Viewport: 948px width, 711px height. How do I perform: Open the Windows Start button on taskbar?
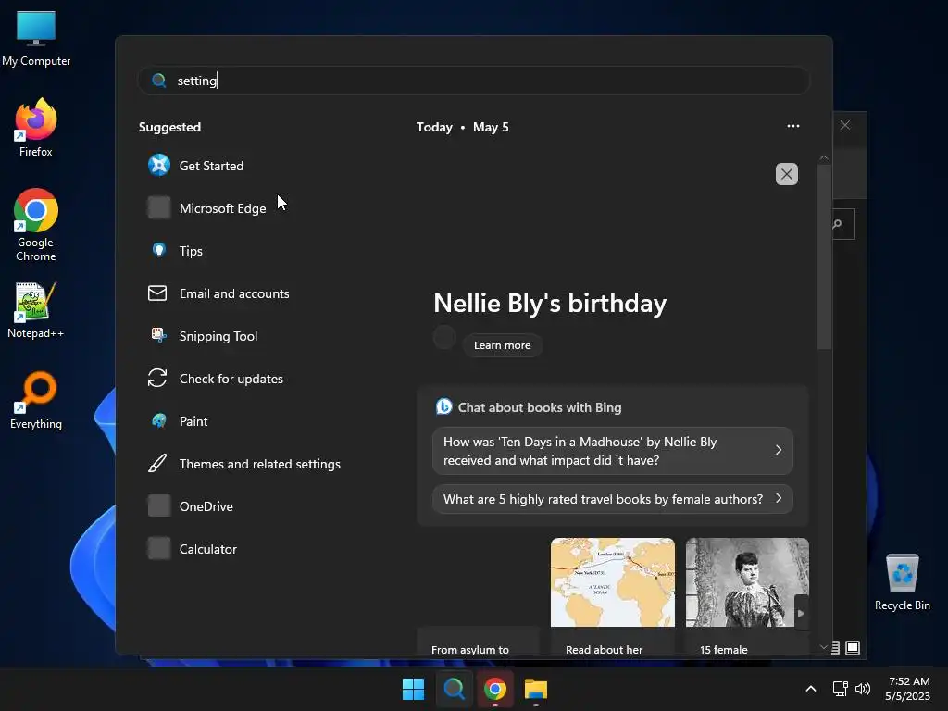(414, 689)
